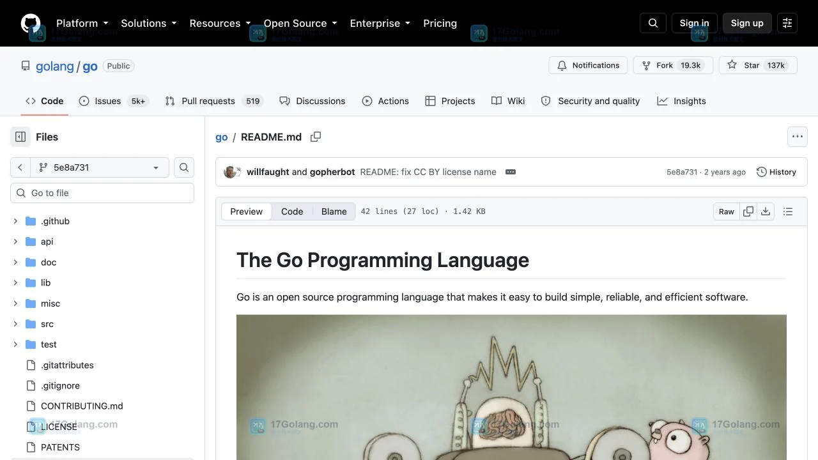Copy the README.md file path

tap(316, 137)
